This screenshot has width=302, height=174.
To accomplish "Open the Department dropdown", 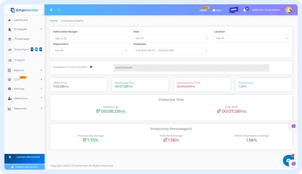I will pyautogui.click(x=91, y=51).
